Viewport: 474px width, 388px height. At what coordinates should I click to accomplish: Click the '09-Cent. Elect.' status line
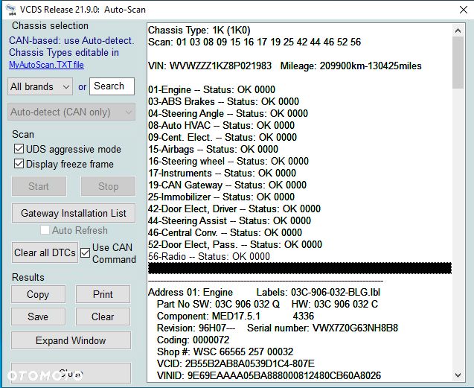222,137
